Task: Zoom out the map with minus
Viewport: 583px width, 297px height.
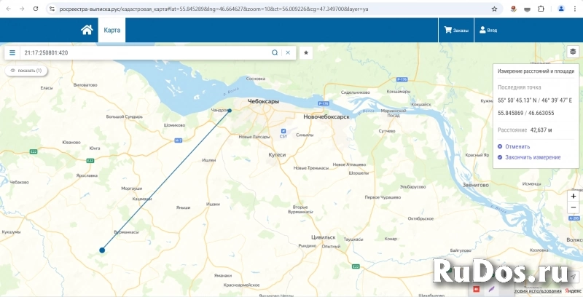Action: click(574, 207)
